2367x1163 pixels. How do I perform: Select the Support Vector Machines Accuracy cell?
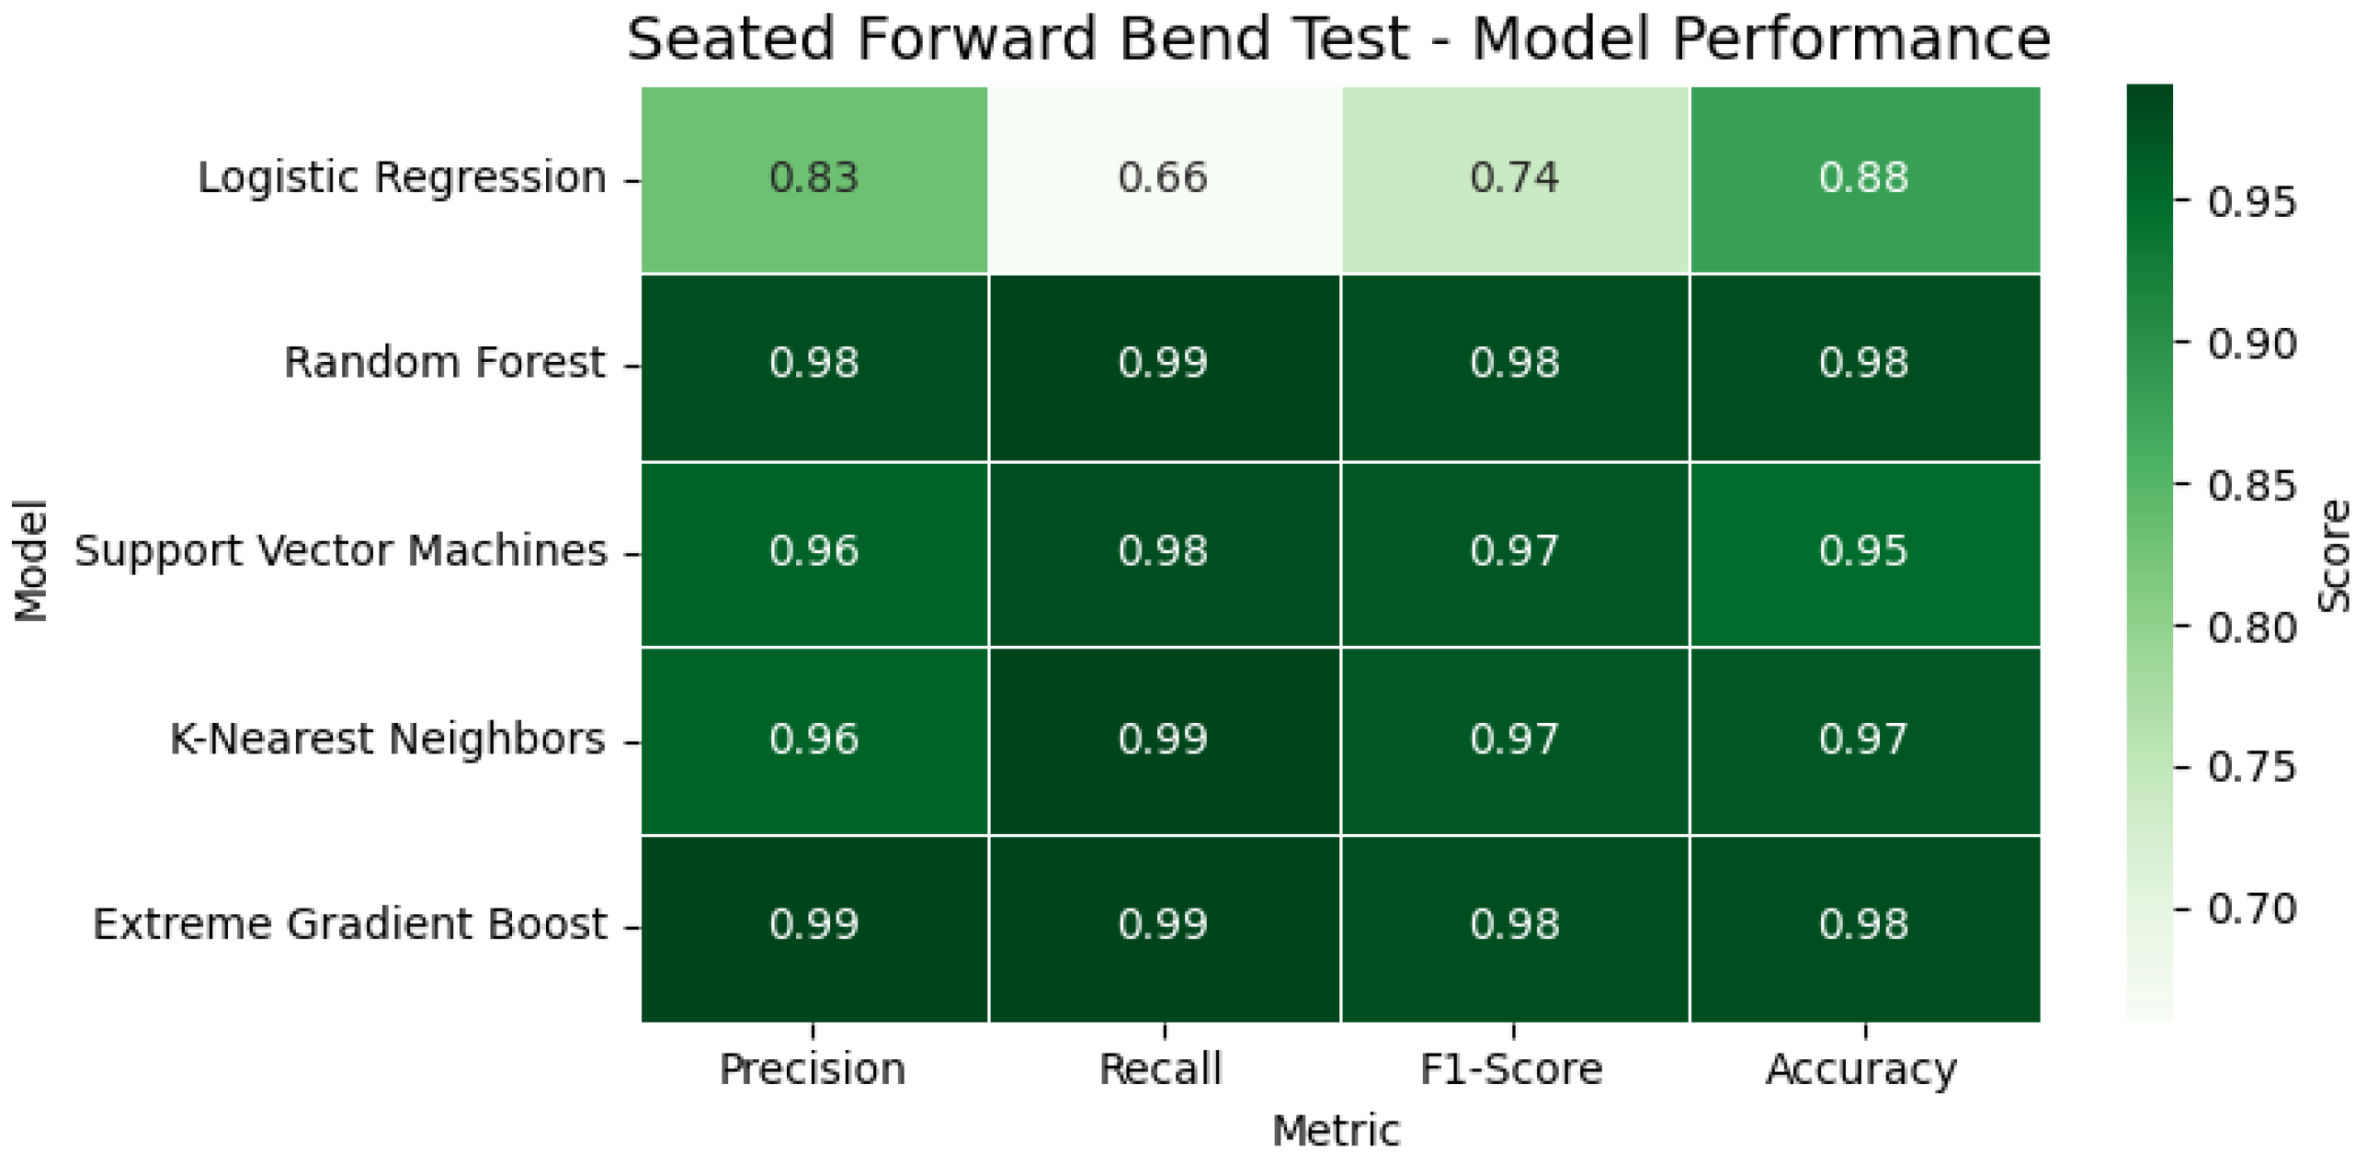(x=1864, y=553)
